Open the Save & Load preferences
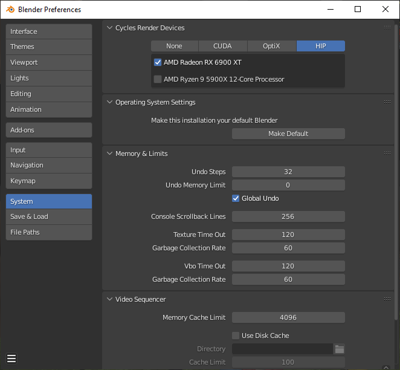 [49, 216]
